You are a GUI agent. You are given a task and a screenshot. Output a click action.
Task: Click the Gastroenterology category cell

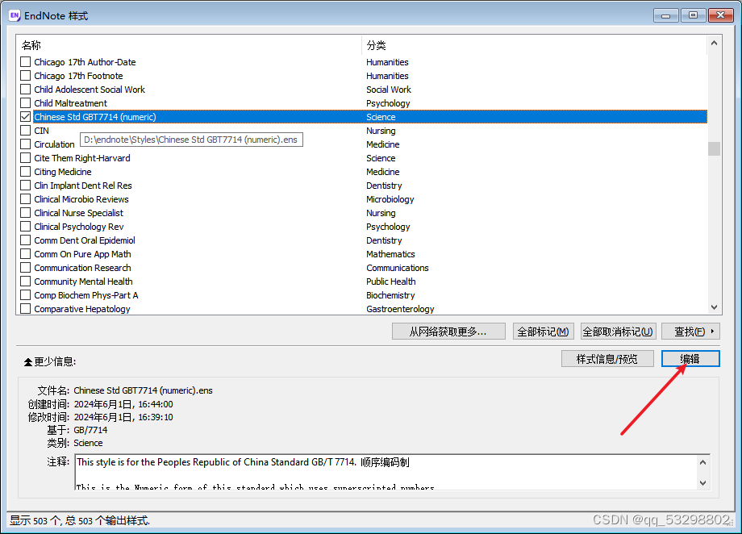coord(400,309)
